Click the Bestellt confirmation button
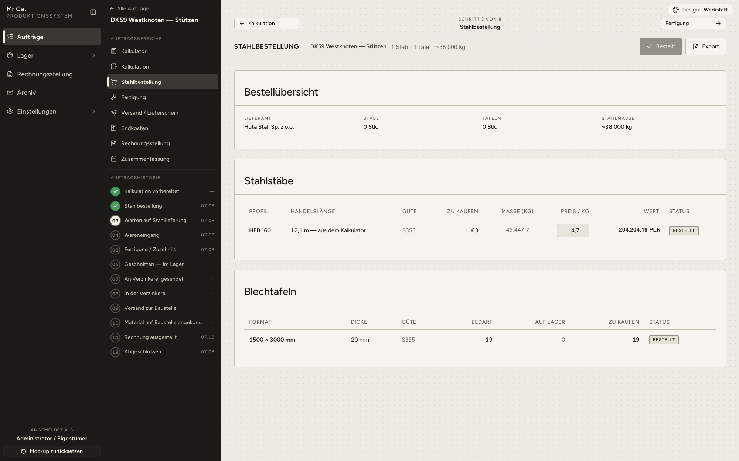Image resolution: width=739 pixels, height=461 pixels. (x=660, y=46)
